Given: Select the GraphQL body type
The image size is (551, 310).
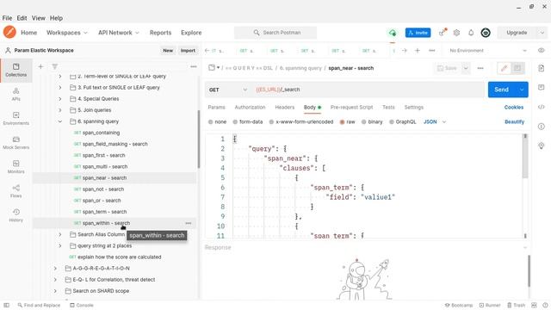Looking at the screenshot, I should [x=392, y=122].
